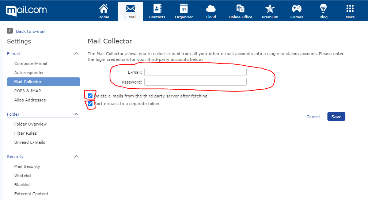
Task: Open the Cloud icon
Action: pos(211,9)
